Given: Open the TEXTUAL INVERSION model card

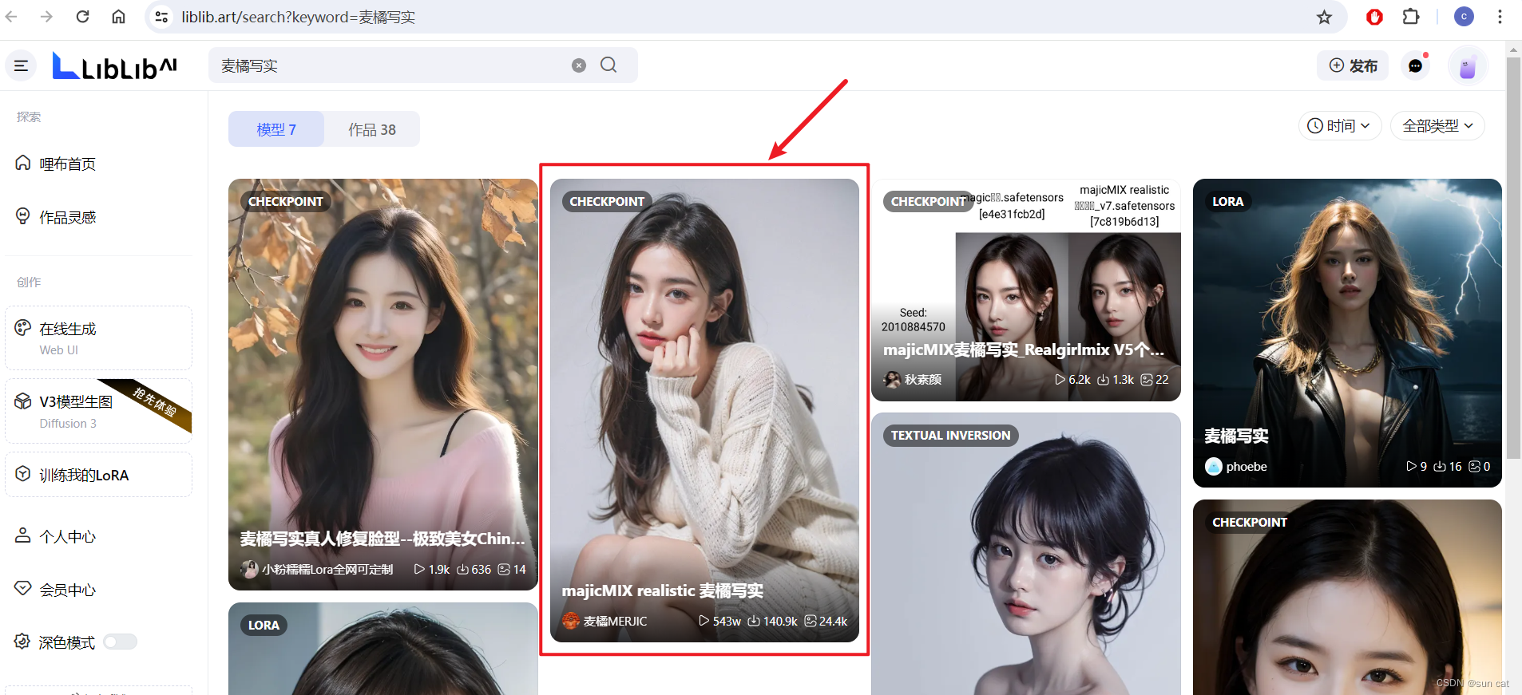Looking at the screenshot, I should [1026, 554].
